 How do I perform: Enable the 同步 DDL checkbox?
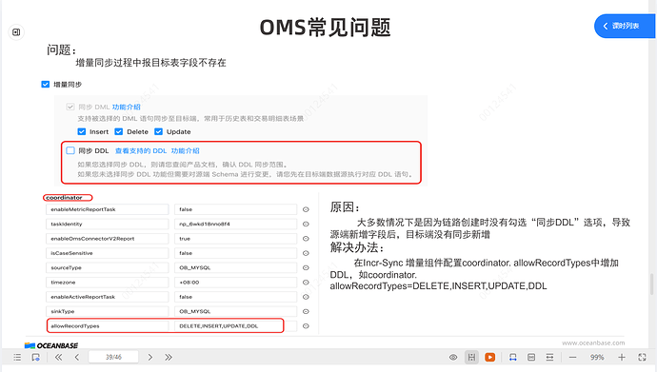(x=70, y=150)
